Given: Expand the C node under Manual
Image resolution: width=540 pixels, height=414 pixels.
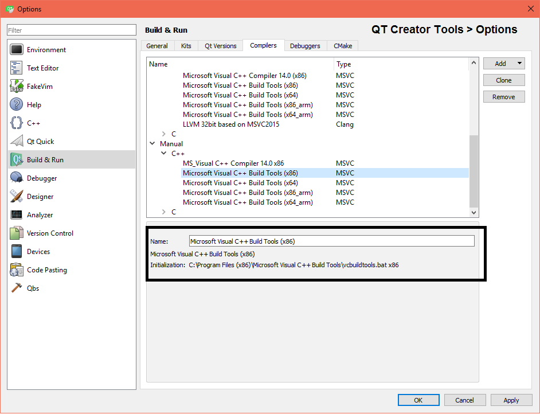Looking at the screenshot, I should coord(164,212).
